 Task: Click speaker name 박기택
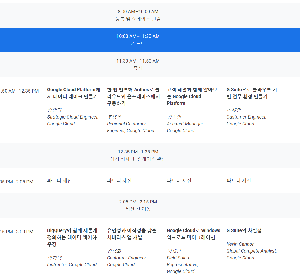click(x=54, y=258)
